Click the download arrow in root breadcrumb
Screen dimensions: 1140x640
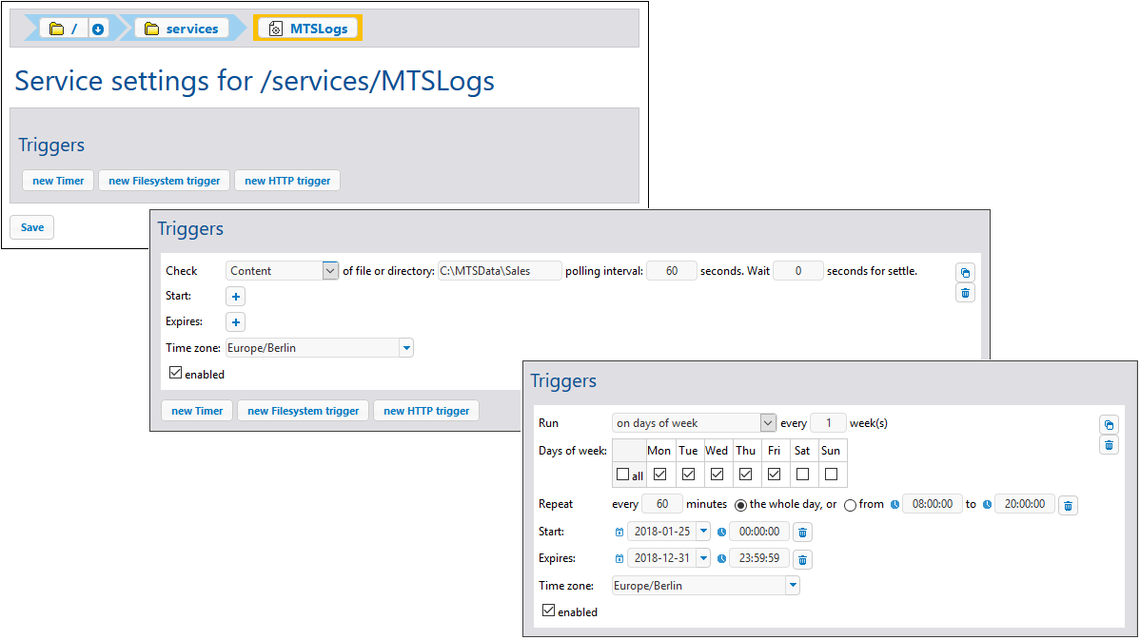pyautogui.click(x=98, y=29)
